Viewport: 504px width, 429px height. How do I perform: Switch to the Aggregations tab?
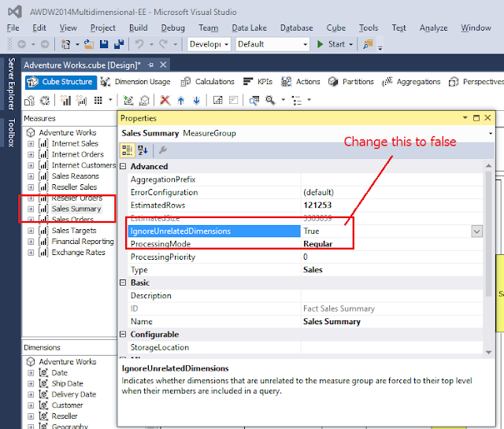pyautogui.click(x=411, y=82)
